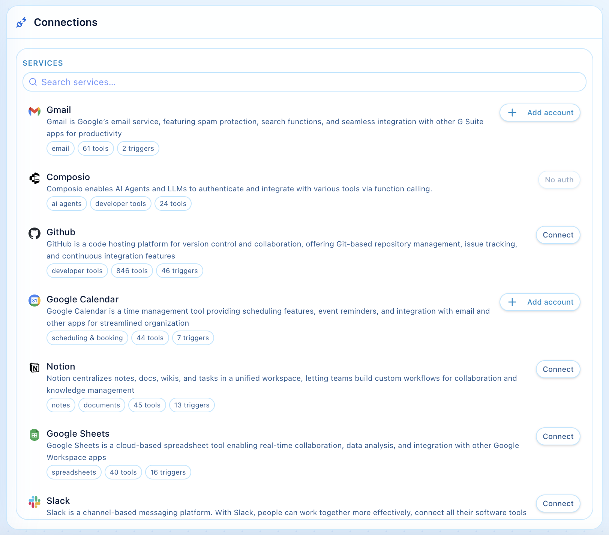Click the Github octocat logo
The image size is (609, 535).
coord(34,233)
